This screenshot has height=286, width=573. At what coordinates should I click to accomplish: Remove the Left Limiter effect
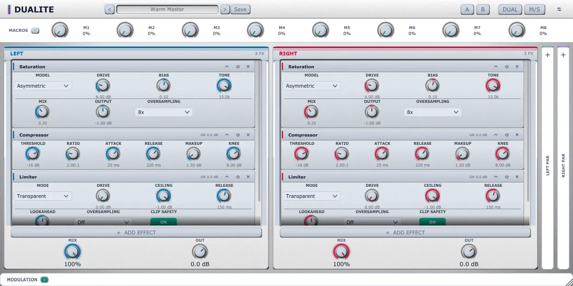tap(248, 177)
